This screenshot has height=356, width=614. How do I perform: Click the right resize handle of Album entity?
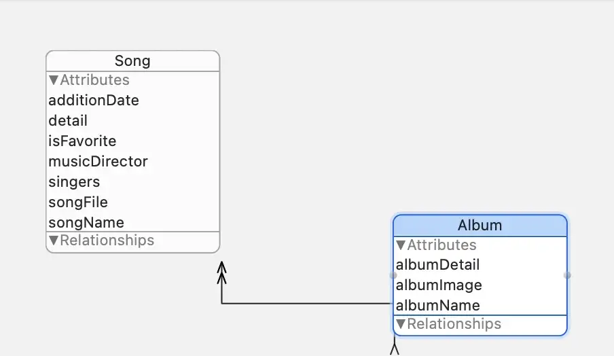567,275
